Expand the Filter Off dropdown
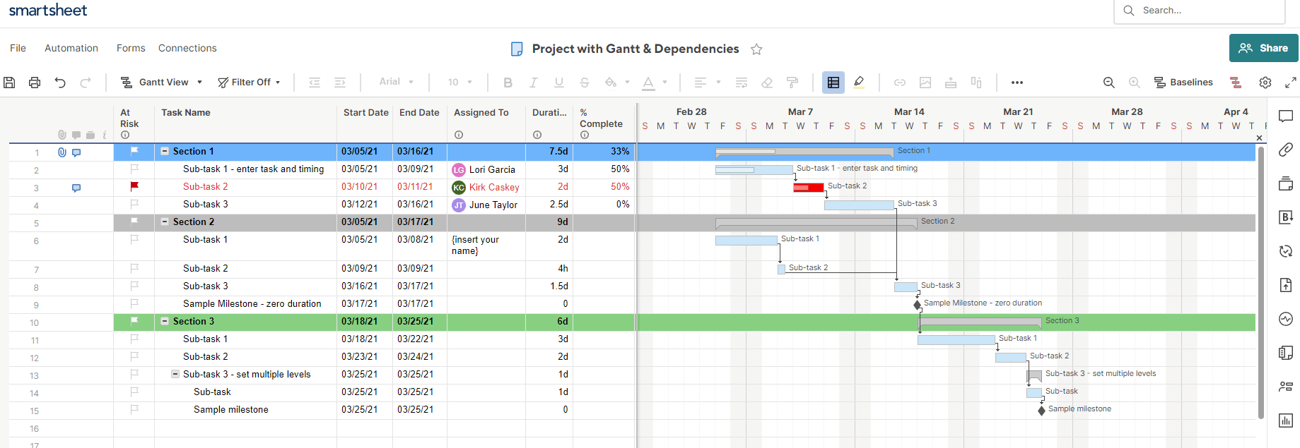 tap(250, 83)
